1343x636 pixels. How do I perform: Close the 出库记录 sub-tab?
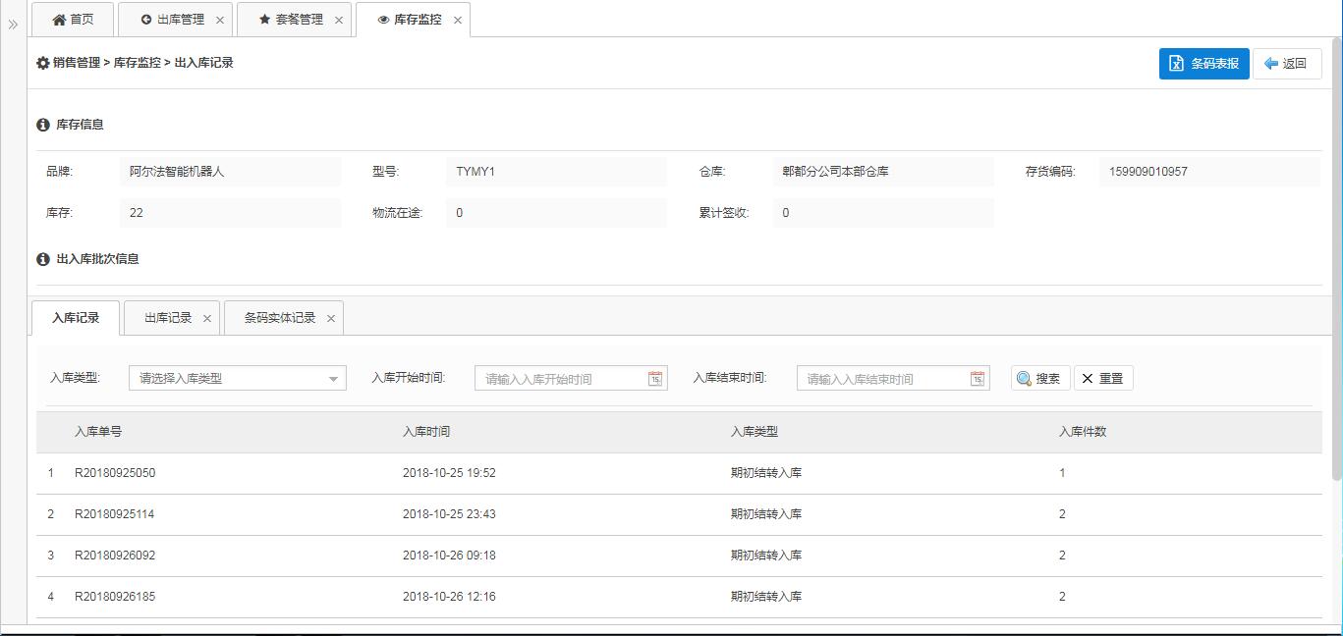(x=207, y=318)
